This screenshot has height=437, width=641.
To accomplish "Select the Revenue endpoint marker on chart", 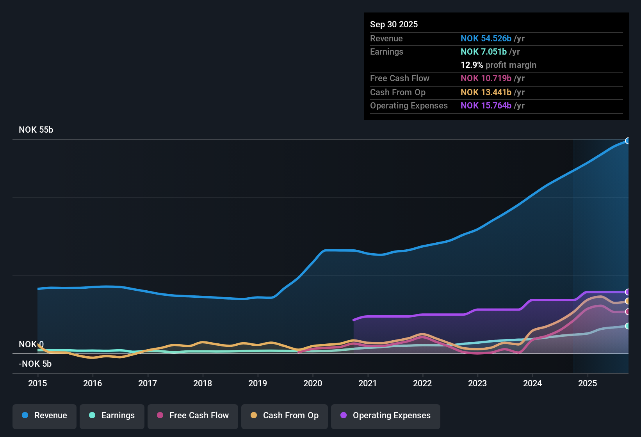I will pyautogui.click(x=628, y=141).
